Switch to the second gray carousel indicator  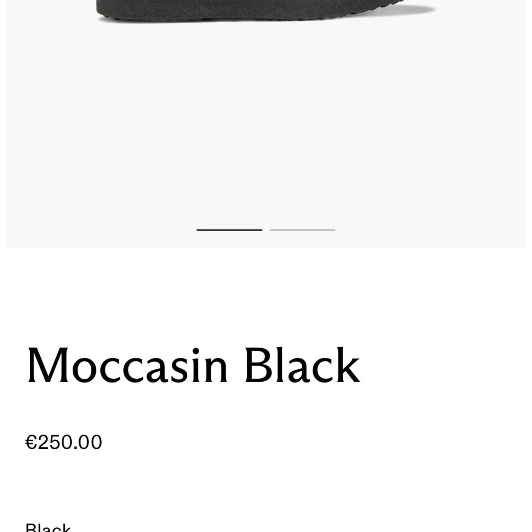click(302, 230)
